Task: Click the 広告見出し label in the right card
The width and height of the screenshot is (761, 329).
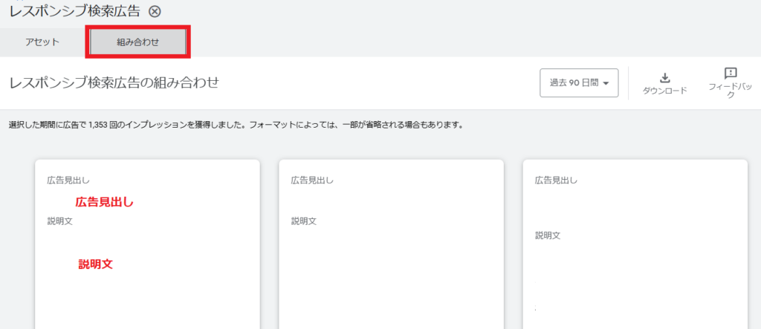Action: pos(556,180)
